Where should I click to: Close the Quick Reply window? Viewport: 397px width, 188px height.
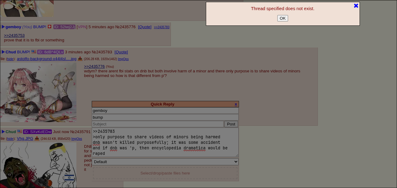point(236,104)
